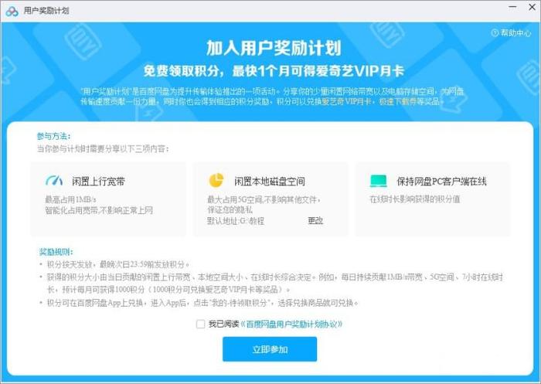Select the 闲置上行宽带 card heading

(x=98, y=181)
